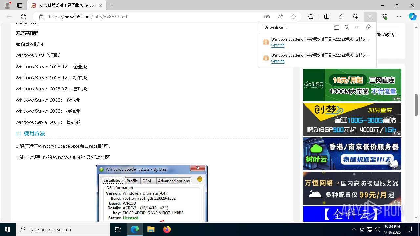
Task: Open Browser essentials icon
Action: click(x=385, y=17)
